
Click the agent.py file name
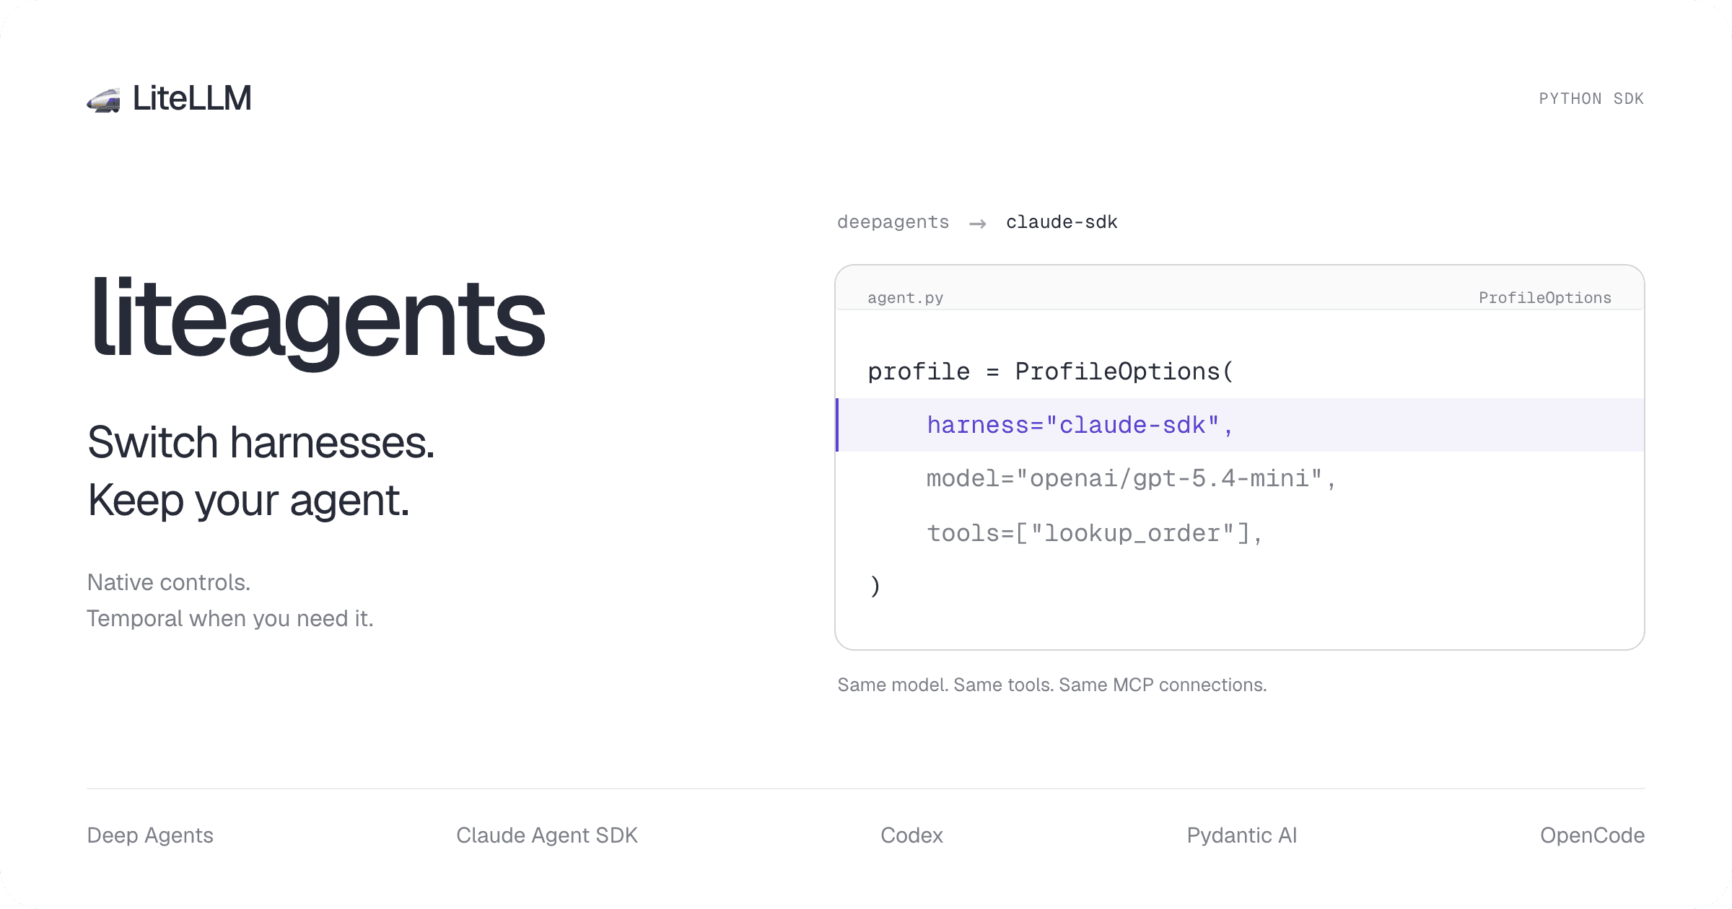tap(905, 298)
